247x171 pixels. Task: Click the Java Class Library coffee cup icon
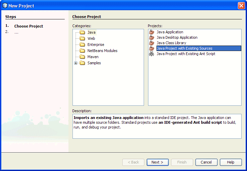(x=151, y=43)
